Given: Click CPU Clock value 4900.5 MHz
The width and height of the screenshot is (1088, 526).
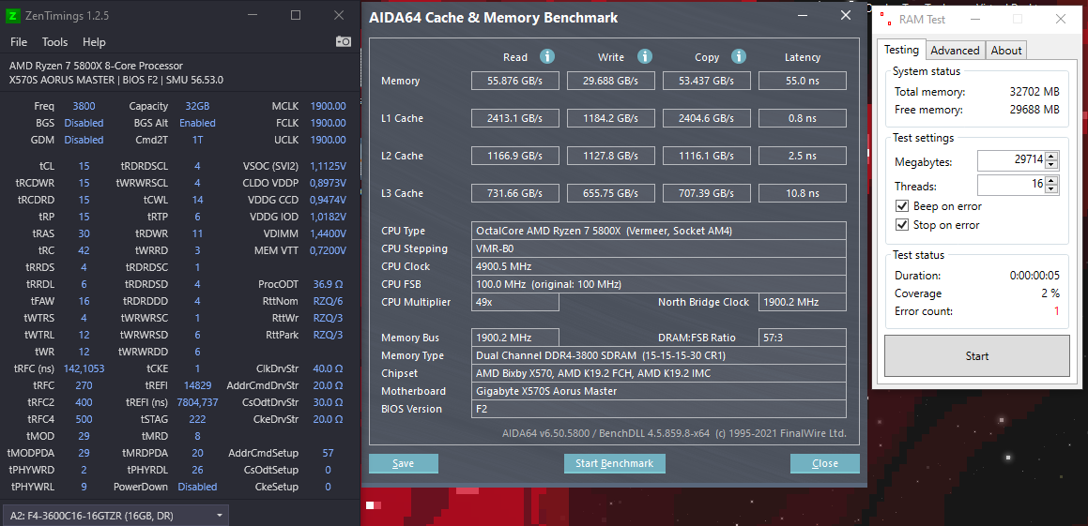Looking at the screenshot, I should point(658,266).
